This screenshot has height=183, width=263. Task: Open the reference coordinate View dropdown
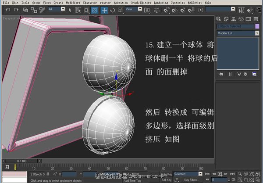pyautogui.click(x=140, y=9)
